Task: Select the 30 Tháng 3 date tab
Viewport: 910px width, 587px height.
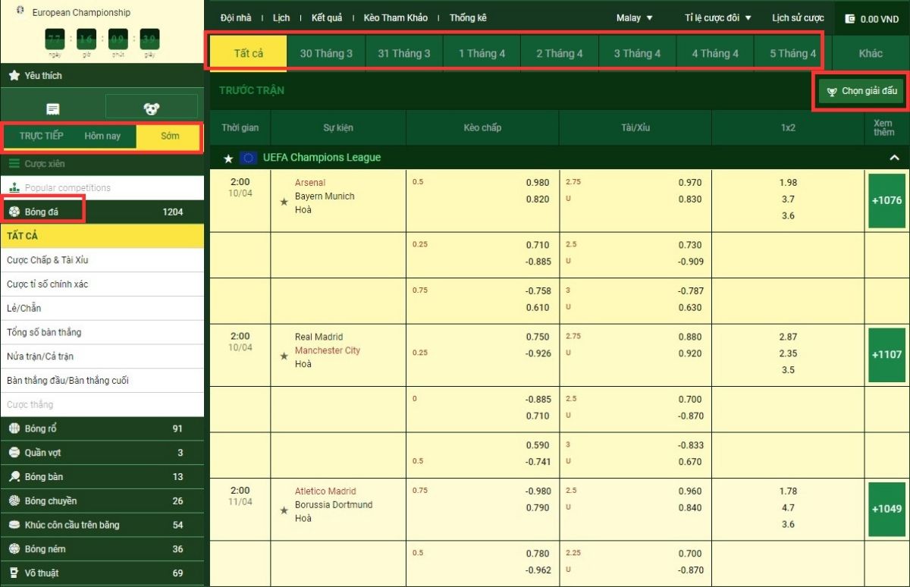Action: pyautogui.click(x=326, y=54)
